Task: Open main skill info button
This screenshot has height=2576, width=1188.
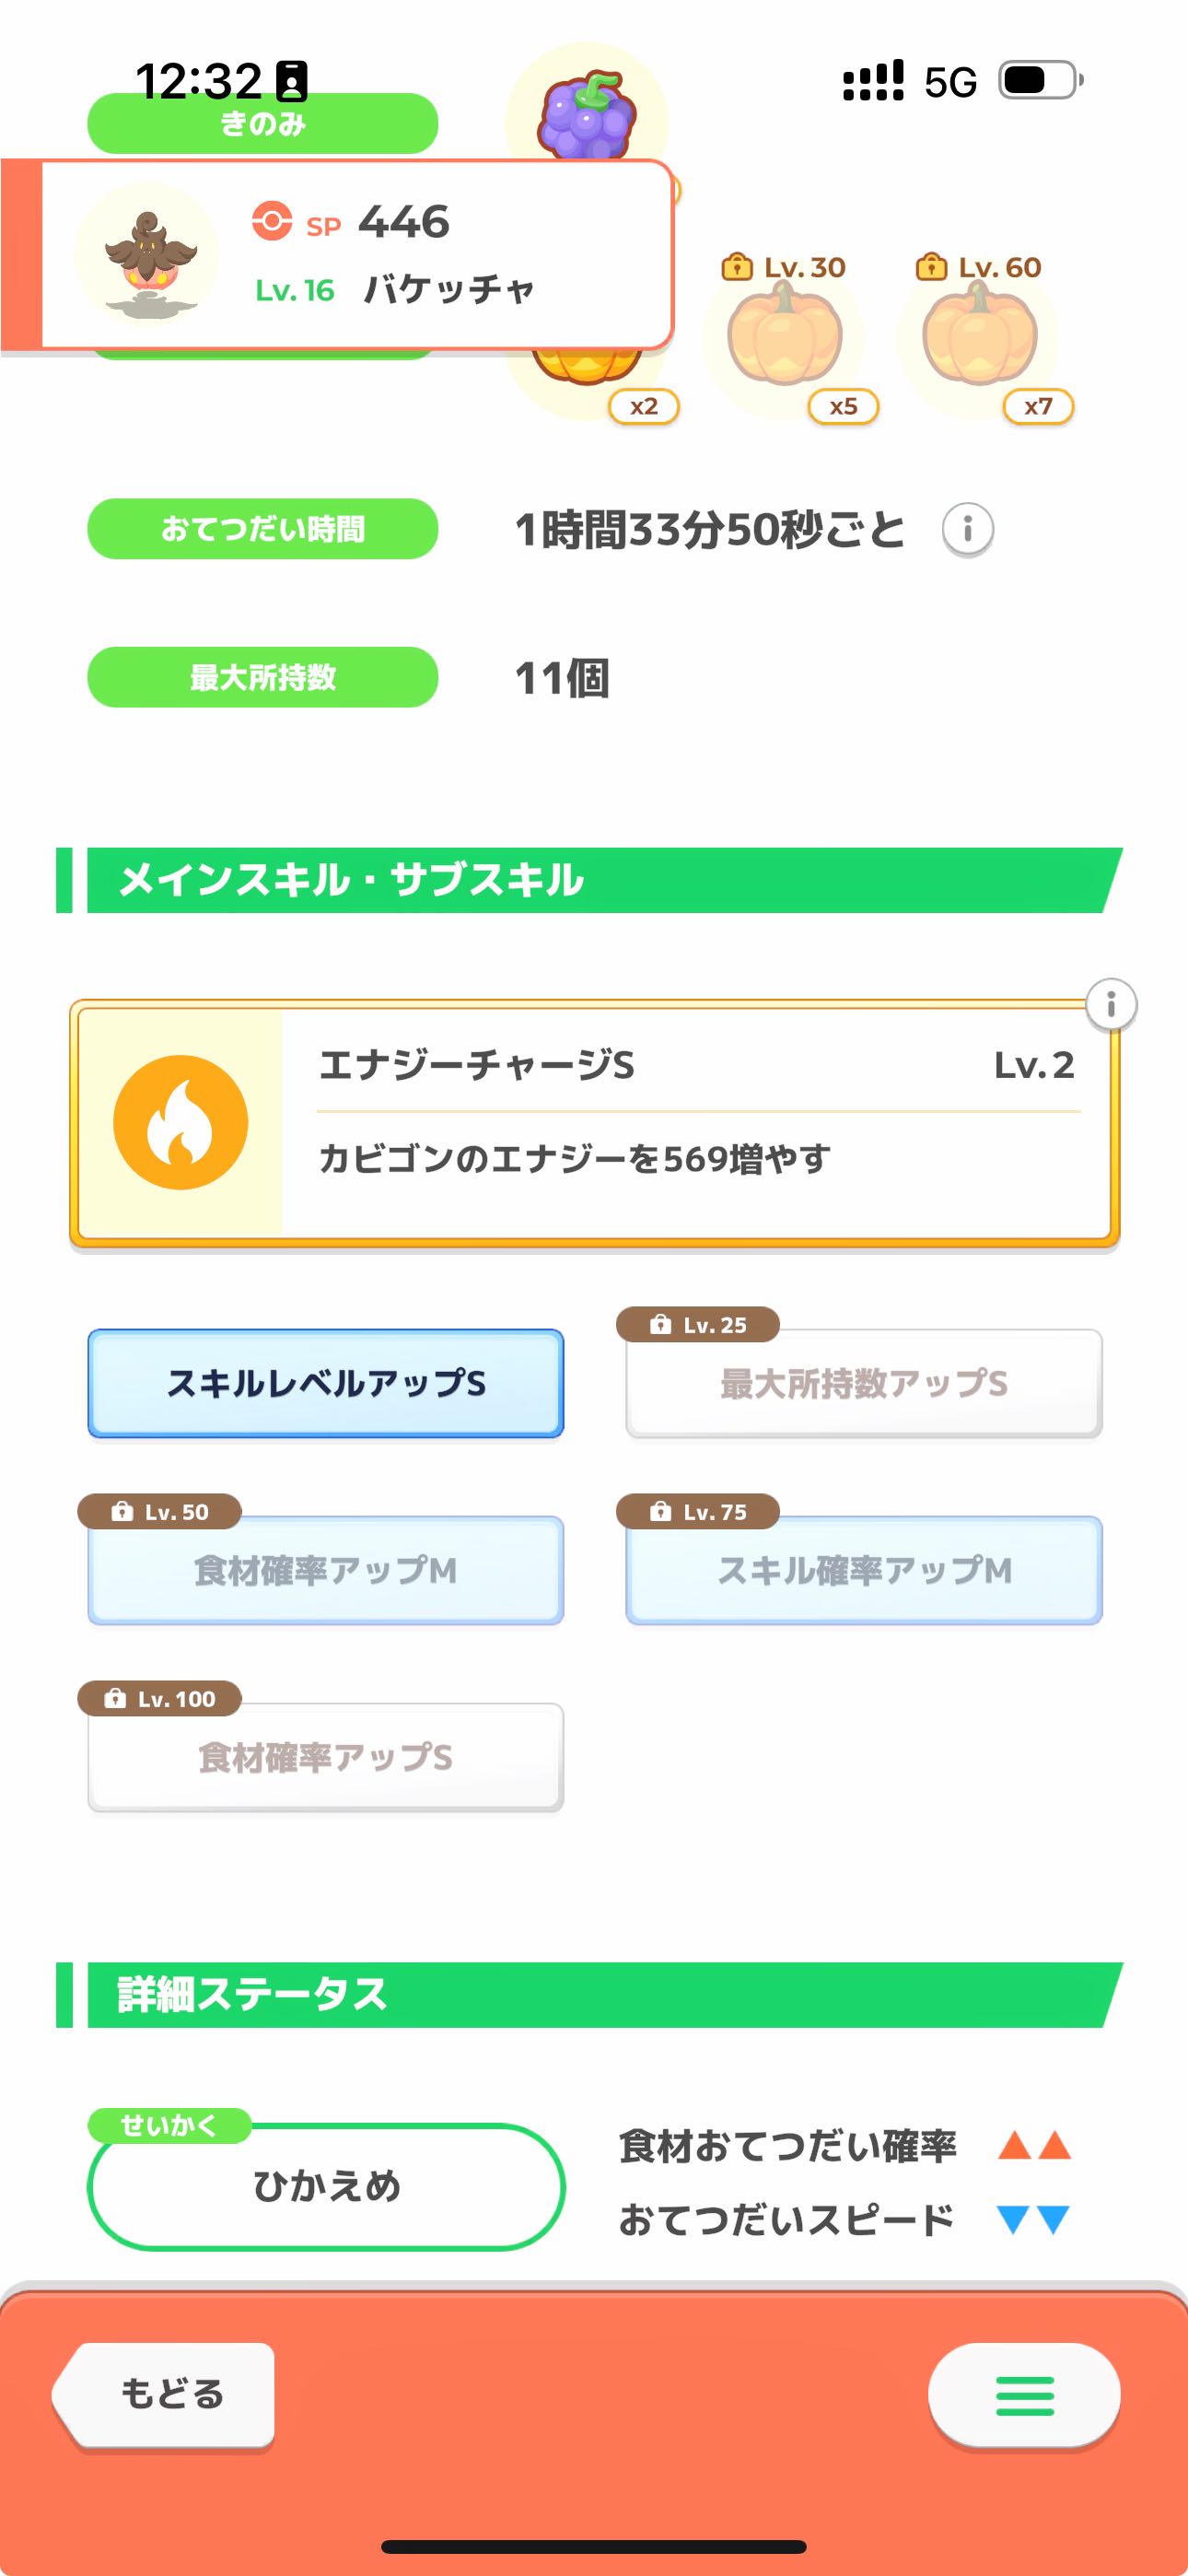Action: [x=1111, y=1003]
